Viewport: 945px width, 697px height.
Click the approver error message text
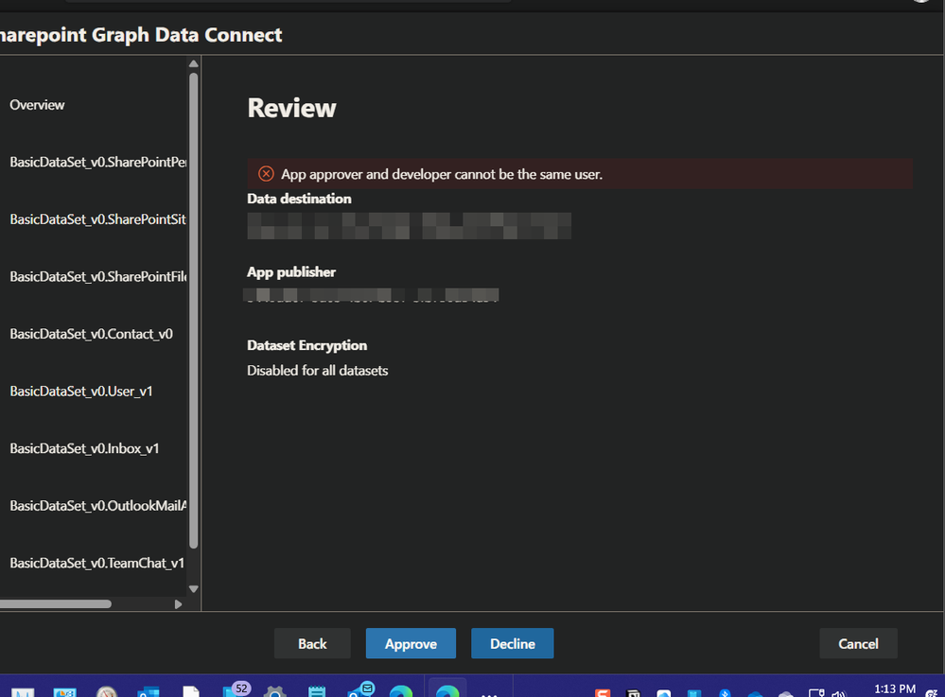click(442, 174)
